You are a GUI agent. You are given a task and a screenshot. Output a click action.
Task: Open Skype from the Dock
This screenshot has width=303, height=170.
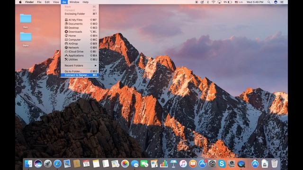click(x=222, y=164)
